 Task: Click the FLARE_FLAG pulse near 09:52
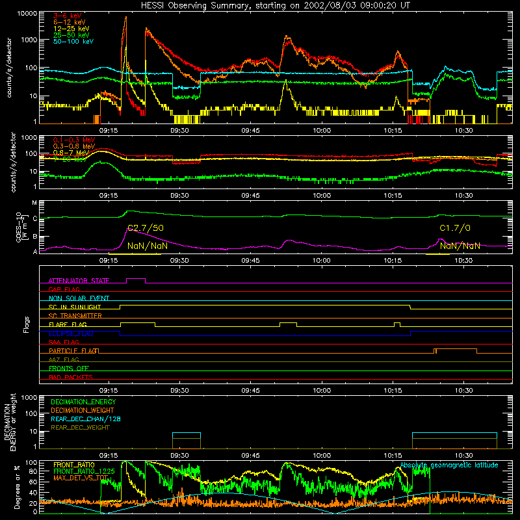tap(288, 324)
